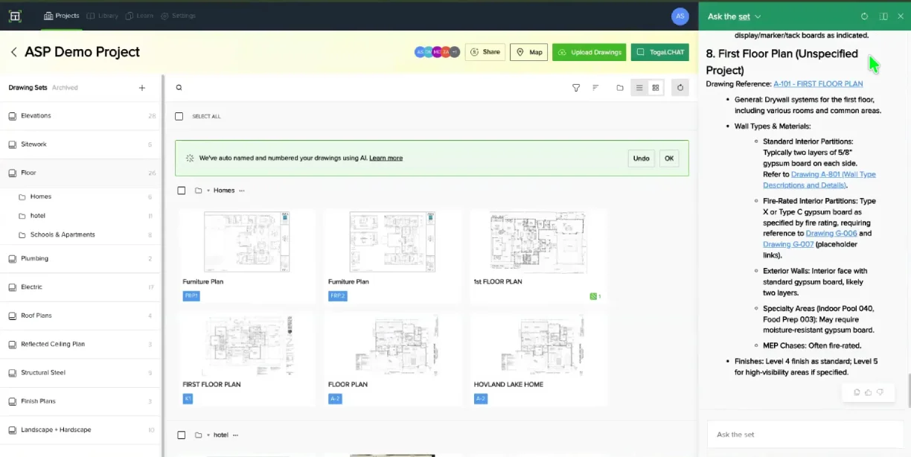Click the refresh drawings icon
This screenshot has height=457, width=911.
(680, 88)
